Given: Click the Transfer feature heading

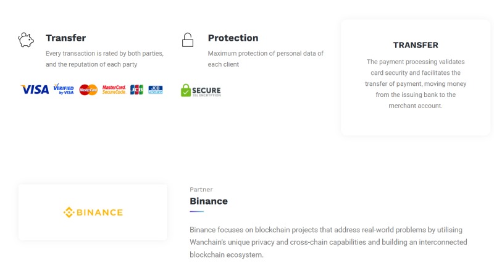Looking at the screenshot, I should click(65, 38).
